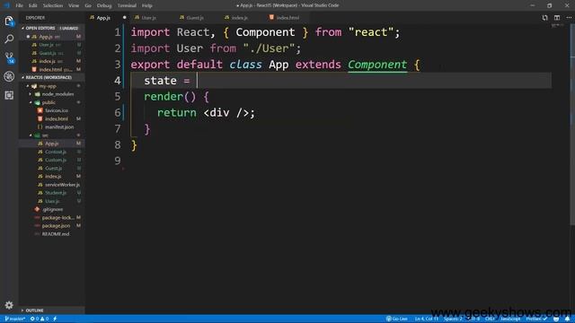The image size is (575, 323).
Task: Open the Selection menu
Action: coord(53,5)
